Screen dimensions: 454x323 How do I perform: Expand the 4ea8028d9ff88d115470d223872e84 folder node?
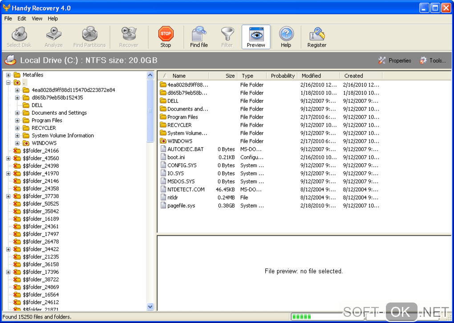click(17, 90)
